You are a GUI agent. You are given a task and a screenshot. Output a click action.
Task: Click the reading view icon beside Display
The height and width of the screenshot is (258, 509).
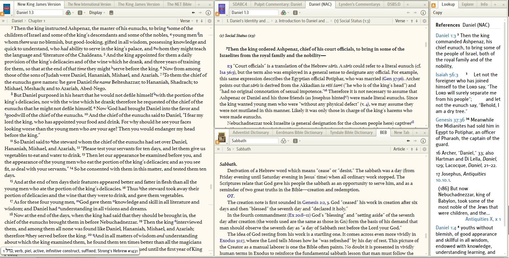coord(111,13)
